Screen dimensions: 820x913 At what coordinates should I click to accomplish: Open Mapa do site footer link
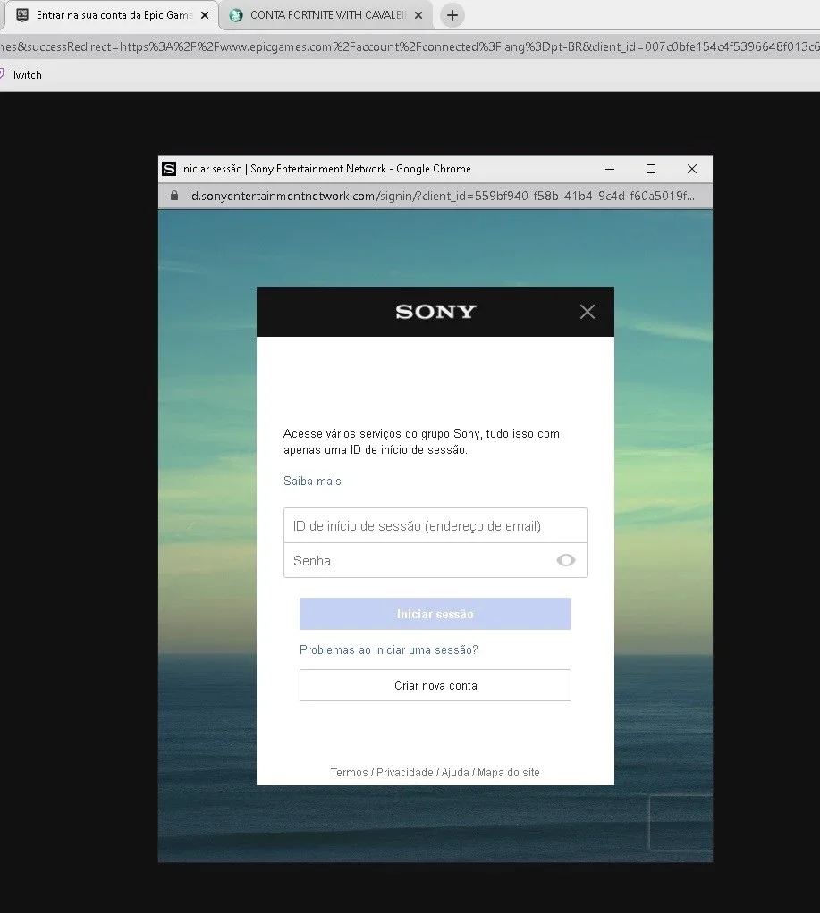pyautogui.click(x=508, y=772)
